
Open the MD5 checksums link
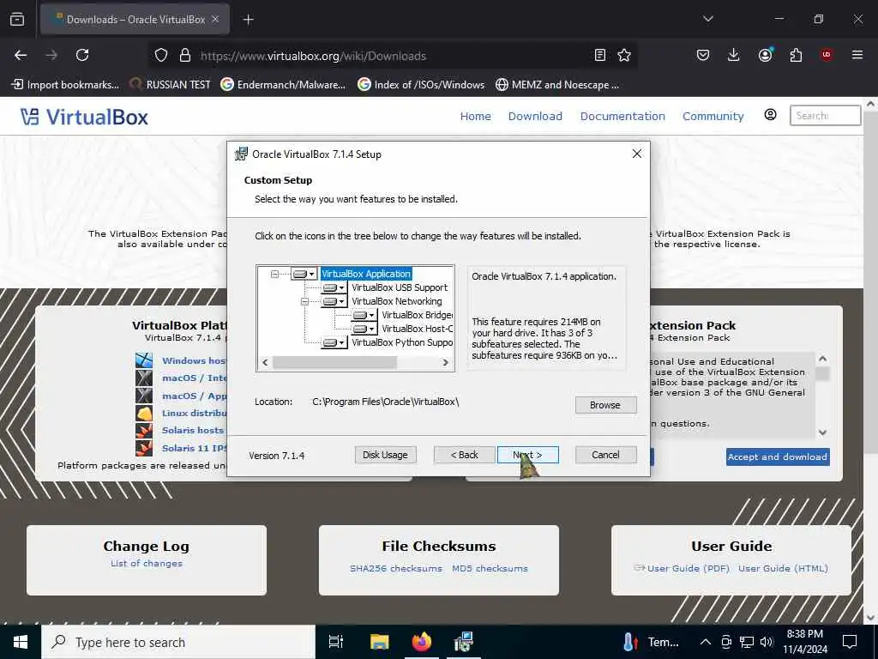[490, 568]
